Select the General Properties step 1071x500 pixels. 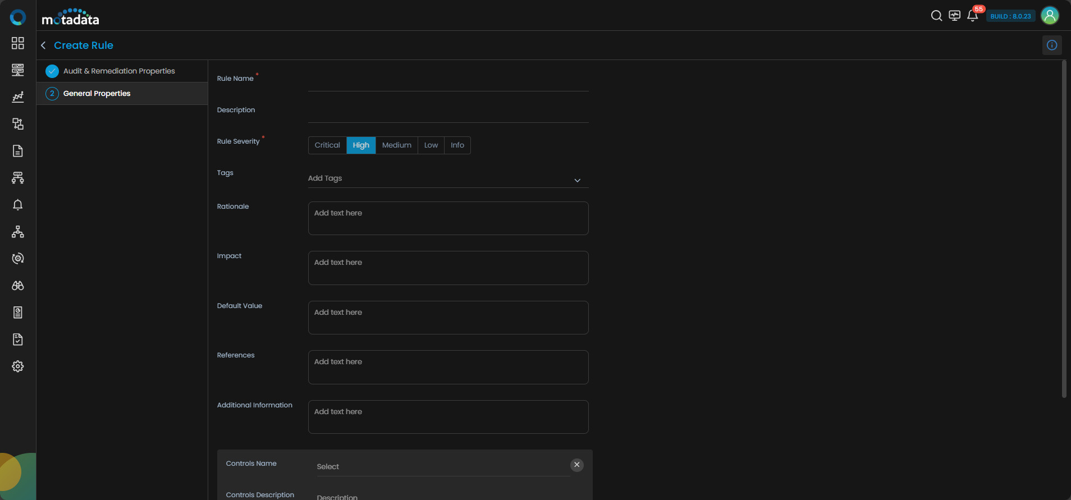pos(97,94)
